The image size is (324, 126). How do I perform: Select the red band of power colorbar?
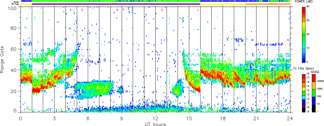[x=303, y=10]
